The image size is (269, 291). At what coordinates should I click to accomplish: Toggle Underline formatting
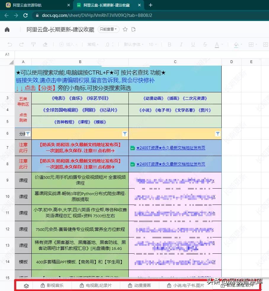(193, 44)
